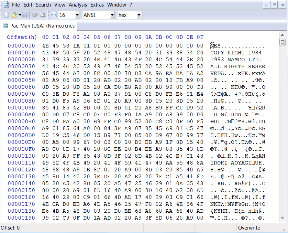Click hex byte 1A in row 00000000
This screenshot has width=288, height=233.
[x=76, y=46]
